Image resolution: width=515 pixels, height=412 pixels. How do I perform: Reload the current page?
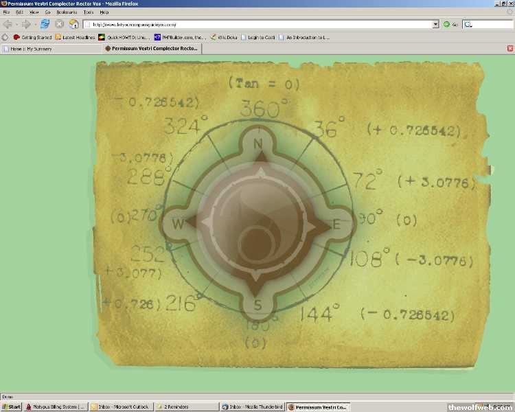pyautogui.click(x=45, y=24)
